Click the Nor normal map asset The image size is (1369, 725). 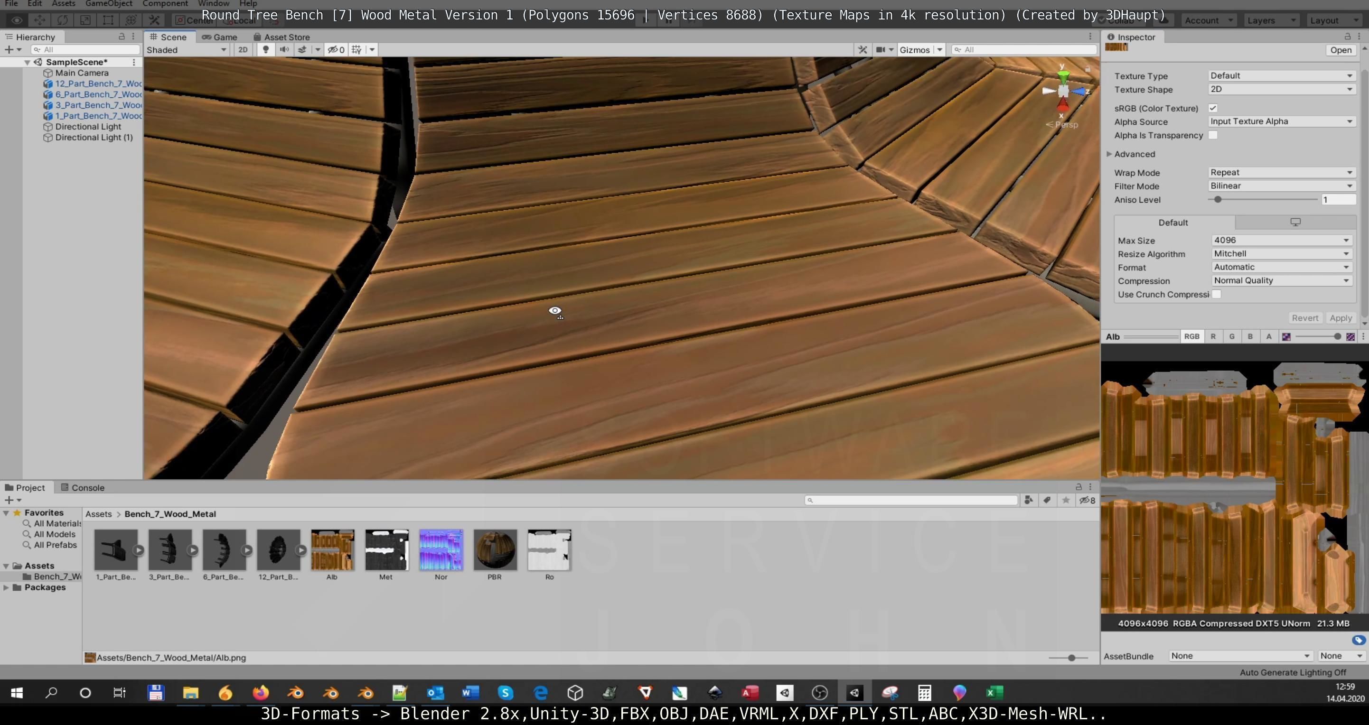[441, 550]
